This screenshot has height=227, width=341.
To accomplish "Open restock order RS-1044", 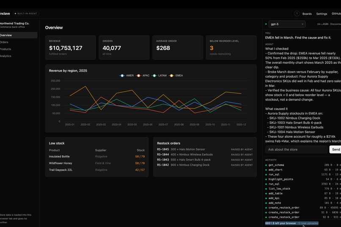I will [x=205, y=154].
